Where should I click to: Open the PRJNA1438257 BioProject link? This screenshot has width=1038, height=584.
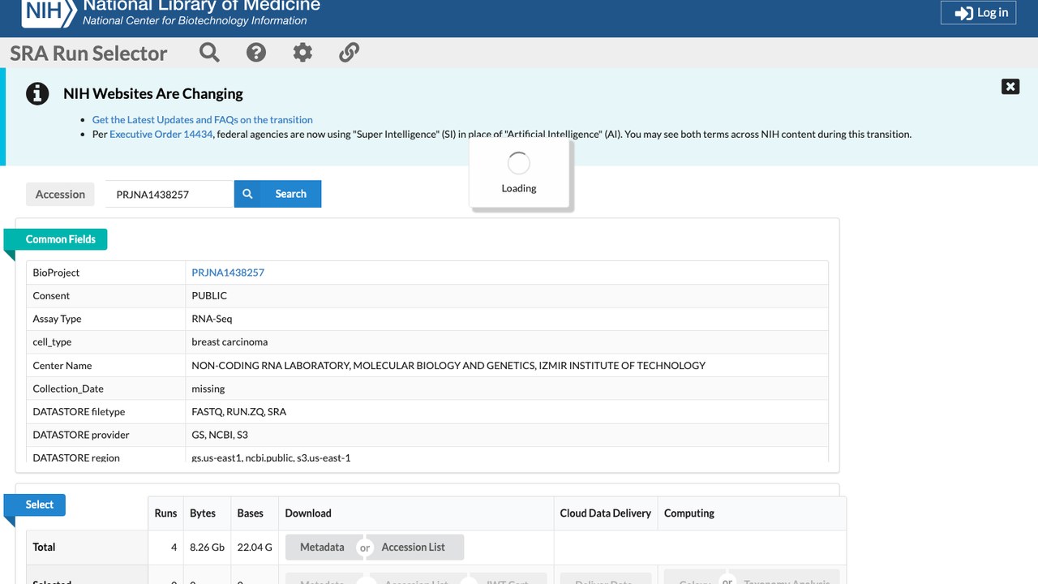(x=228, y=273)
